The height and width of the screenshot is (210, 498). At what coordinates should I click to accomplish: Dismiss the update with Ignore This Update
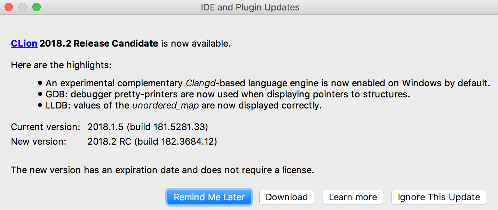tap(438, 197)
